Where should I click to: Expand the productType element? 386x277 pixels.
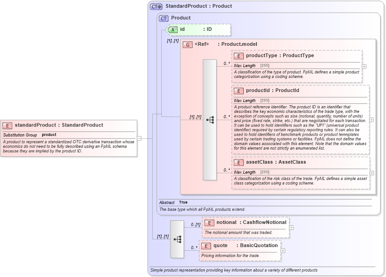coord(364,67)
